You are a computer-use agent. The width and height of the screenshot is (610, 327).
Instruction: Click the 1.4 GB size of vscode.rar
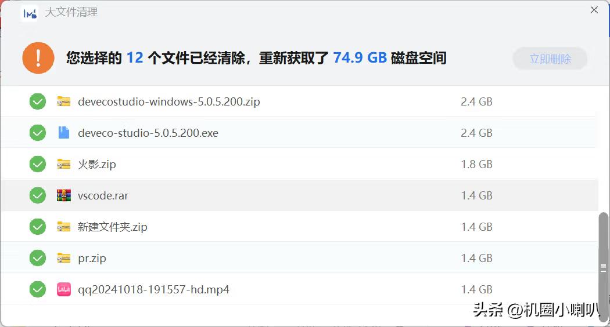[x=476, y=195]
